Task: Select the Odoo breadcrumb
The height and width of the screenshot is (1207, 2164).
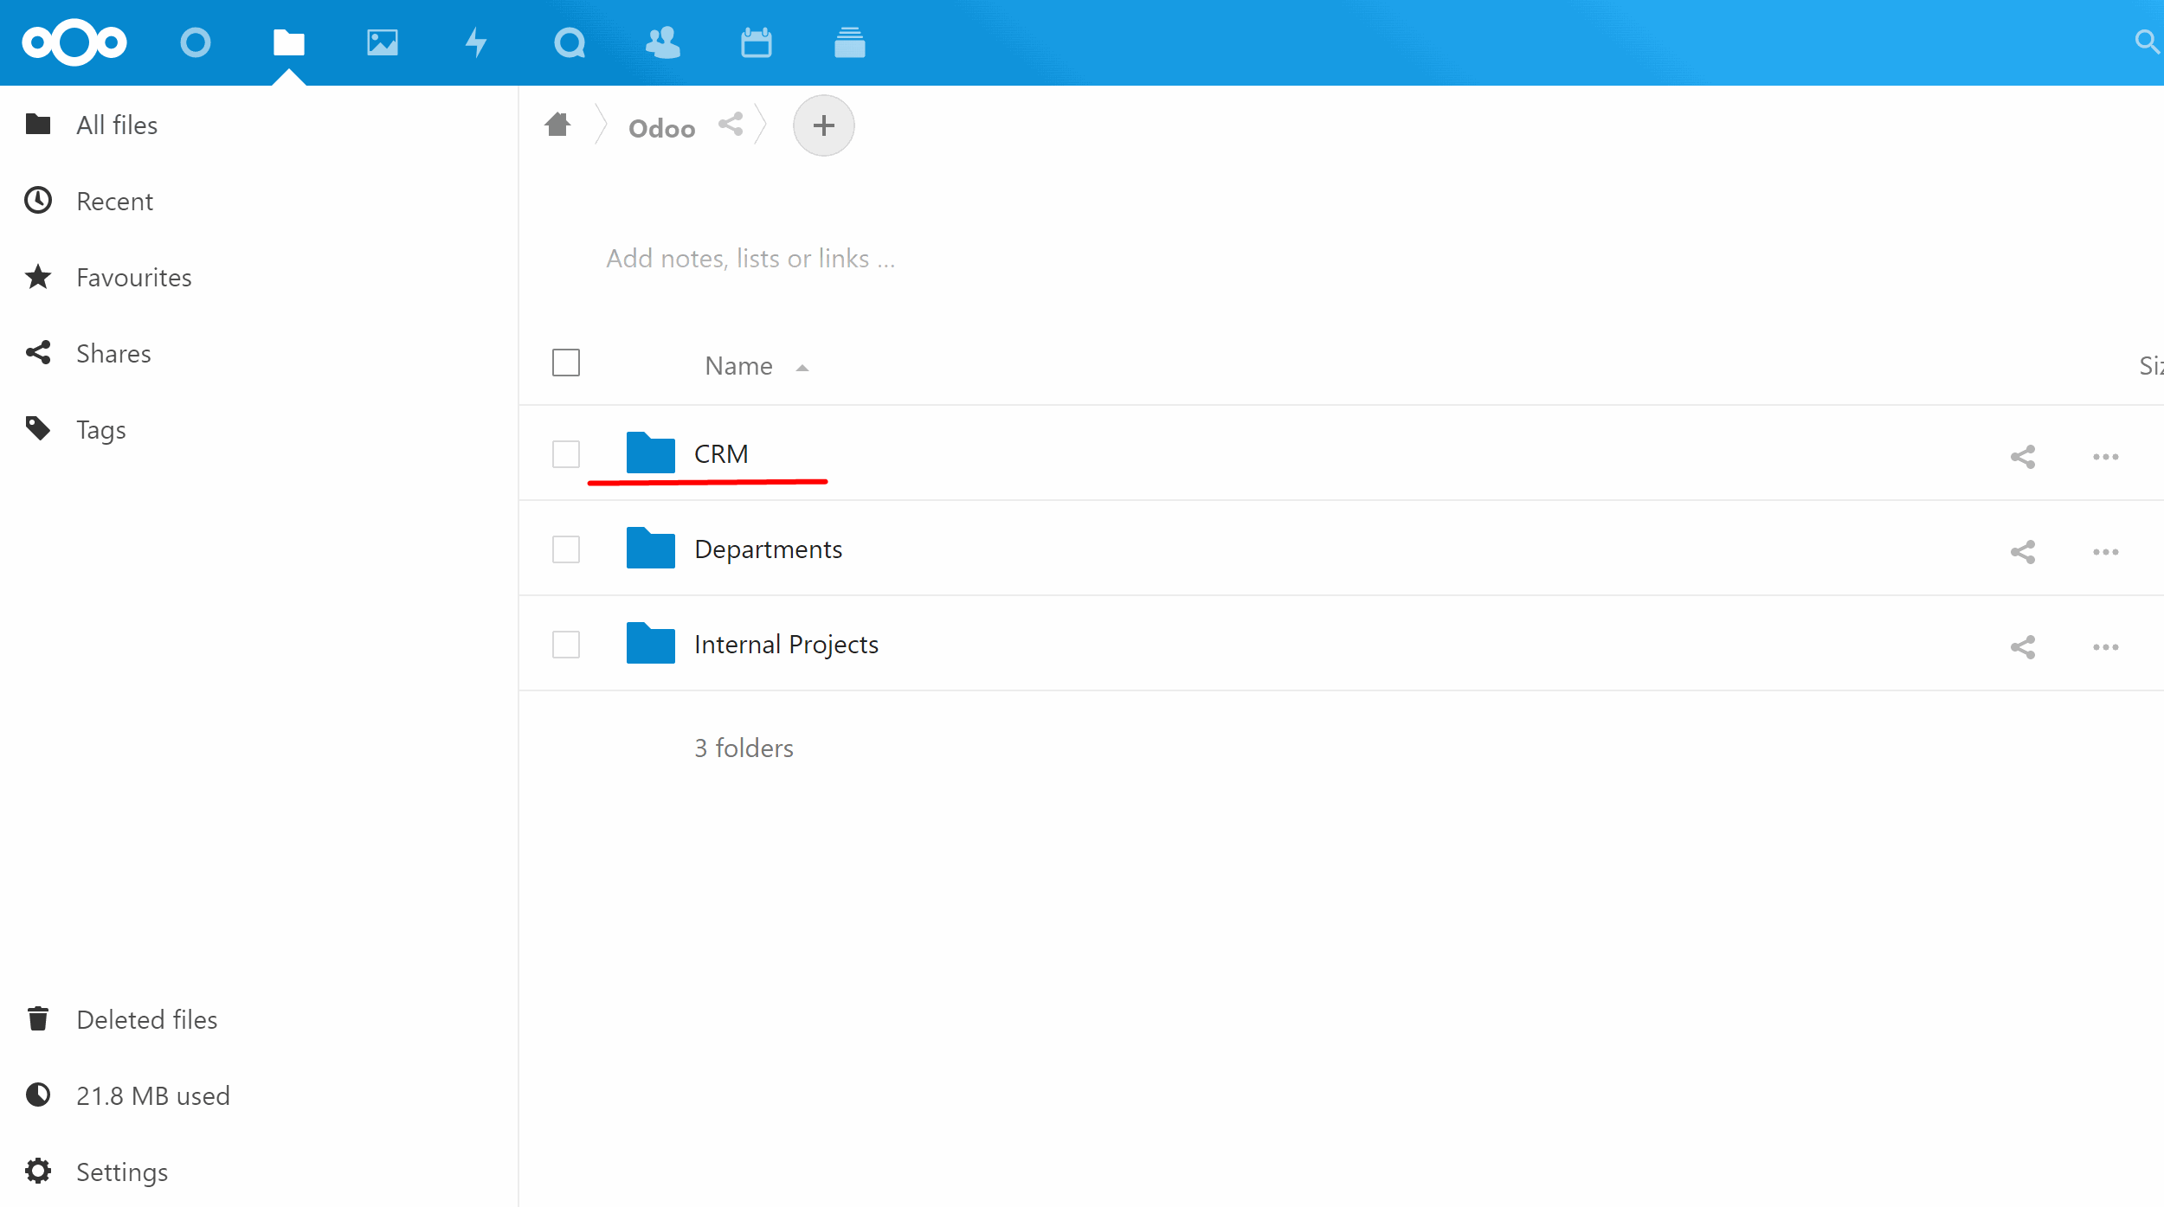Action: coord(662,128)
